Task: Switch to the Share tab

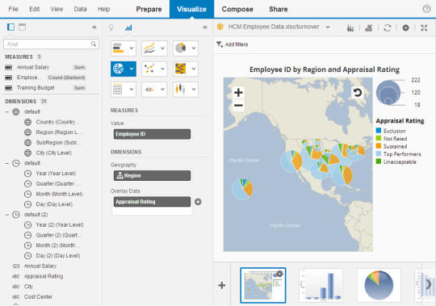Action: [279, 9]
